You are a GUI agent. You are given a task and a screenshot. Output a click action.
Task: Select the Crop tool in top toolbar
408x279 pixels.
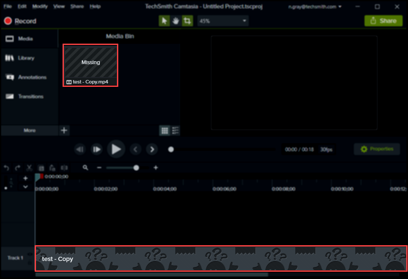[x=187, y=21]
